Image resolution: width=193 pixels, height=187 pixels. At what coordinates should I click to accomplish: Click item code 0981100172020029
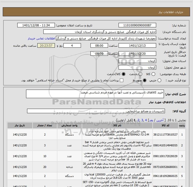tap(165, 156)
